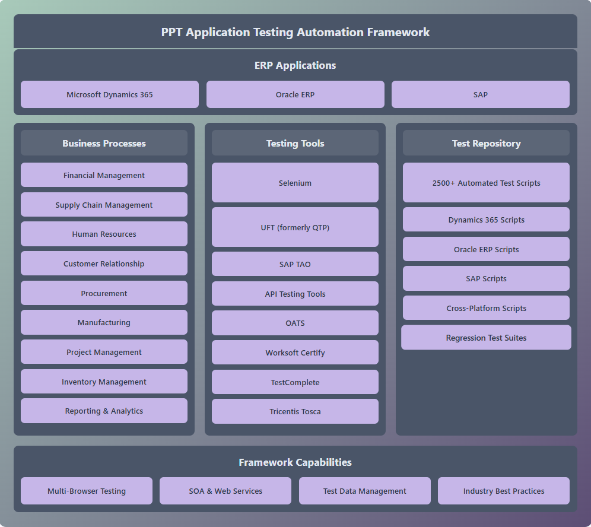The width and height of the screenshot is (591, 527).
Task: Click the Testing Tools header
Action: (x=295, y=143)
